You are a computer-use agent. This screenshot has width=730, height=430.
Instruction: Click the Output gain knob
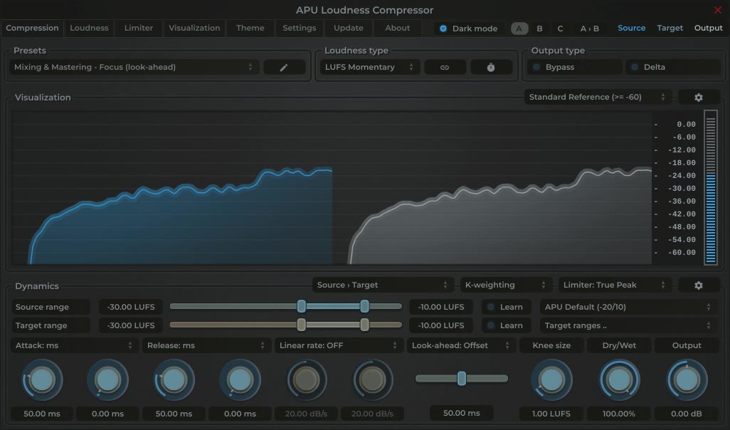[687, 380]
